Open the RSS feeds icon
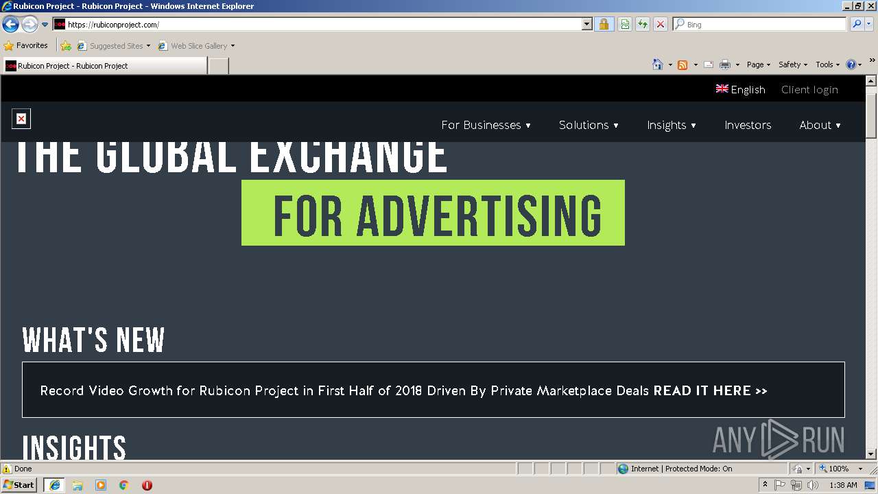878x494 pixels. coord(683,64)
